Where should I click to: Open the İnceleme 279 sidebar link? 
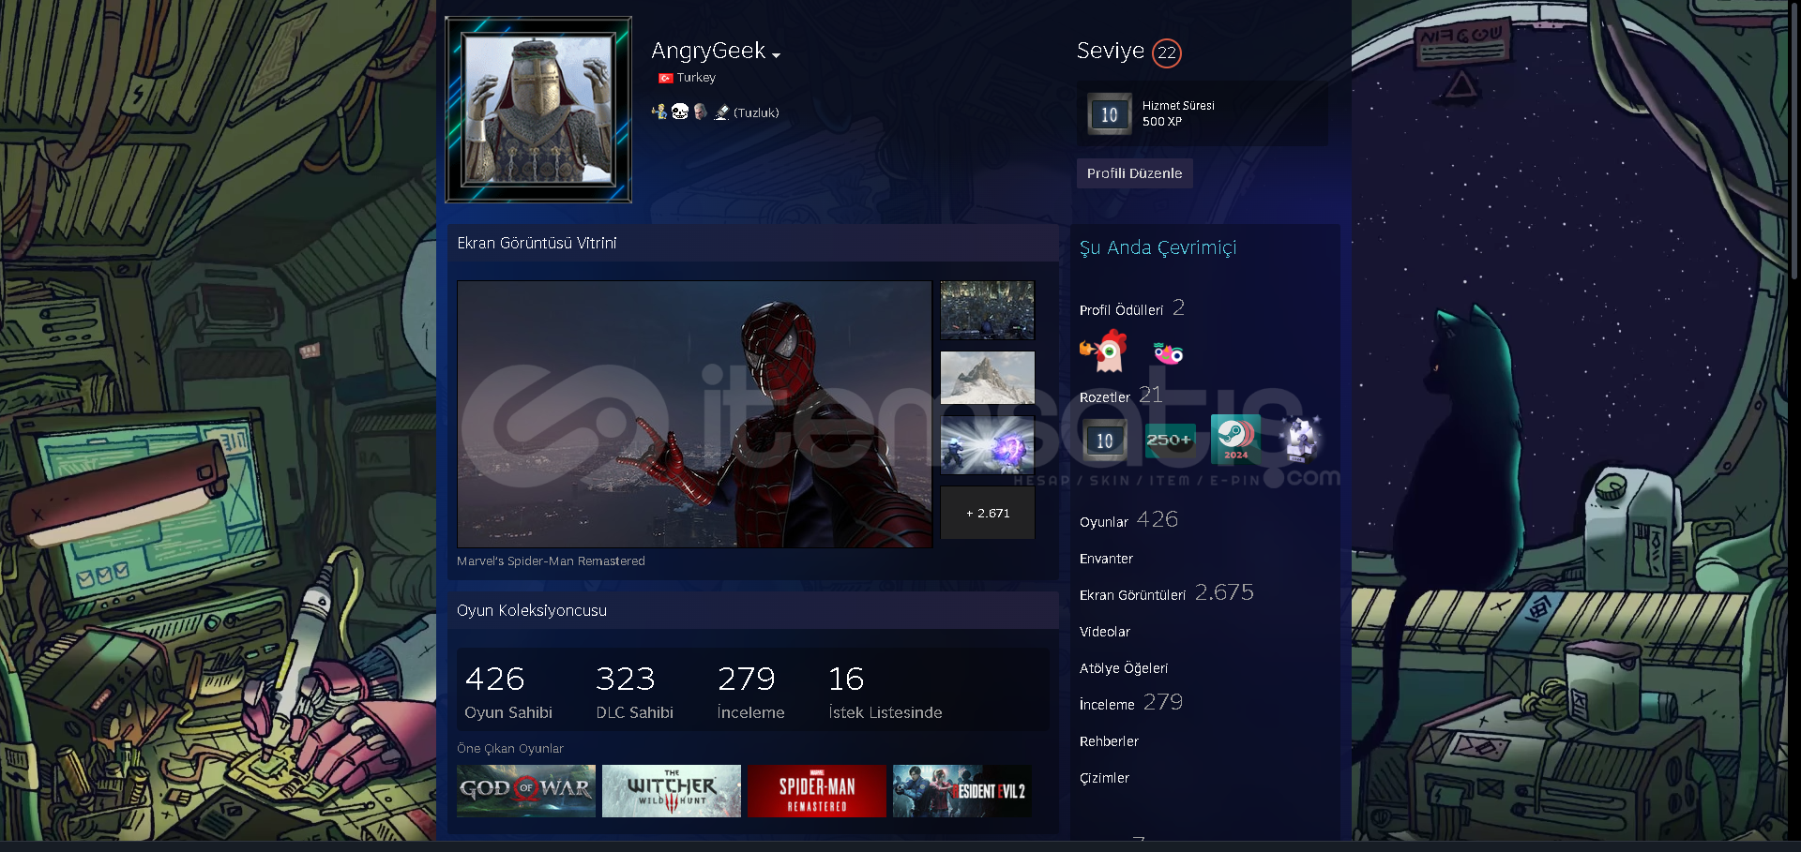[1131, 703]
